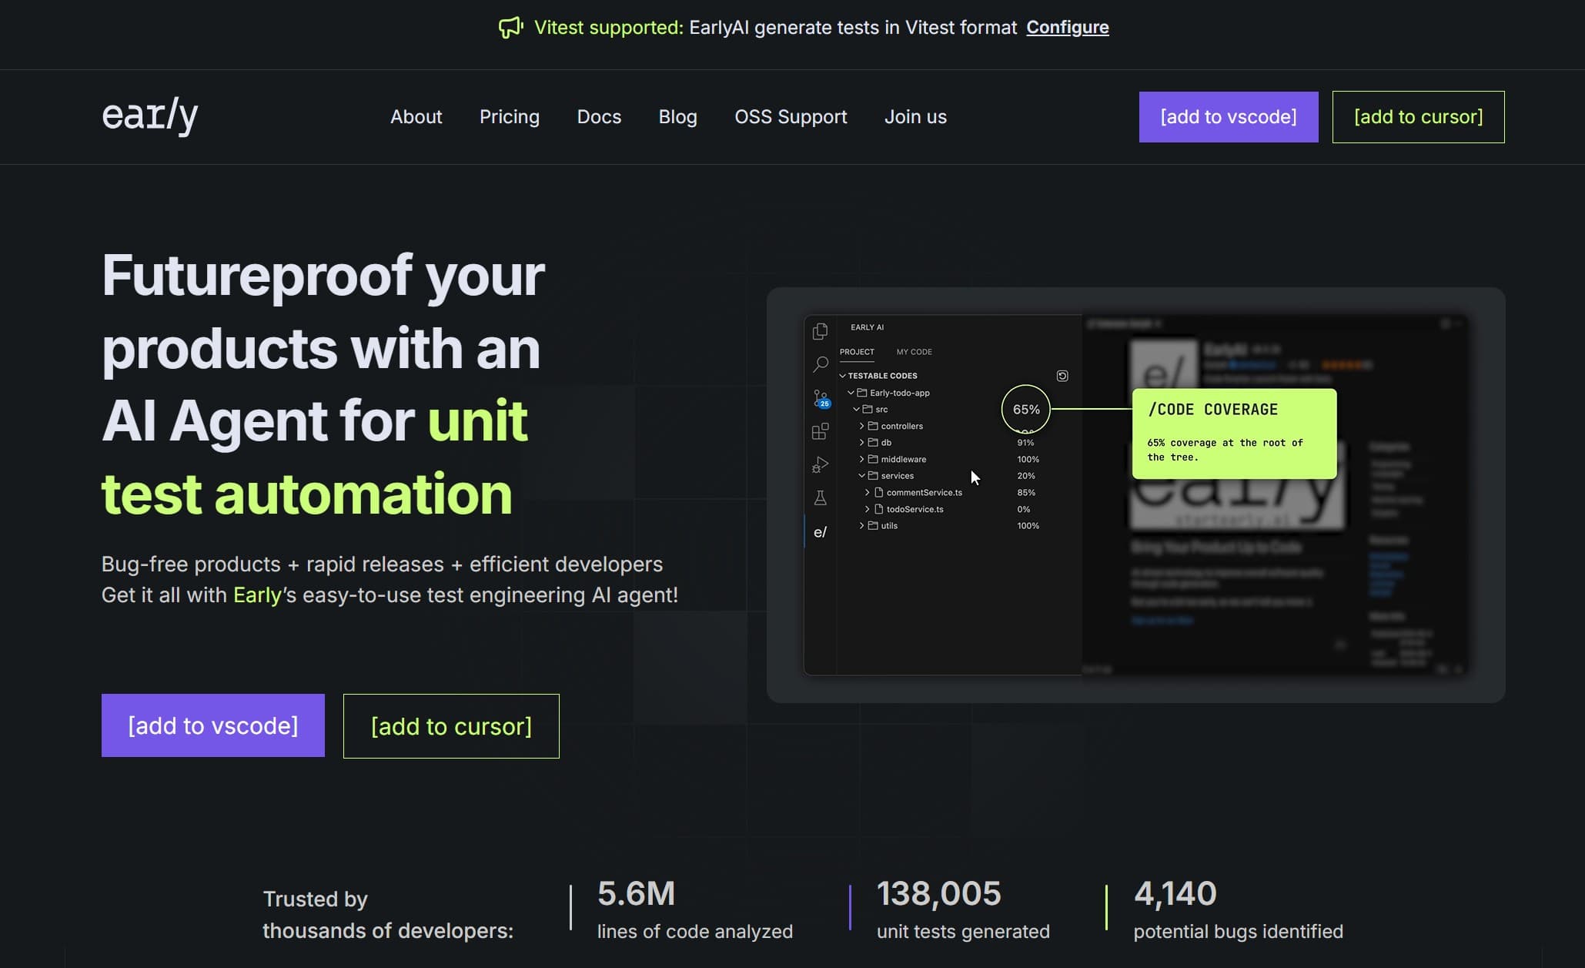
Task: Open the Extensions blocks icon
Action: (x=820, y=431)
